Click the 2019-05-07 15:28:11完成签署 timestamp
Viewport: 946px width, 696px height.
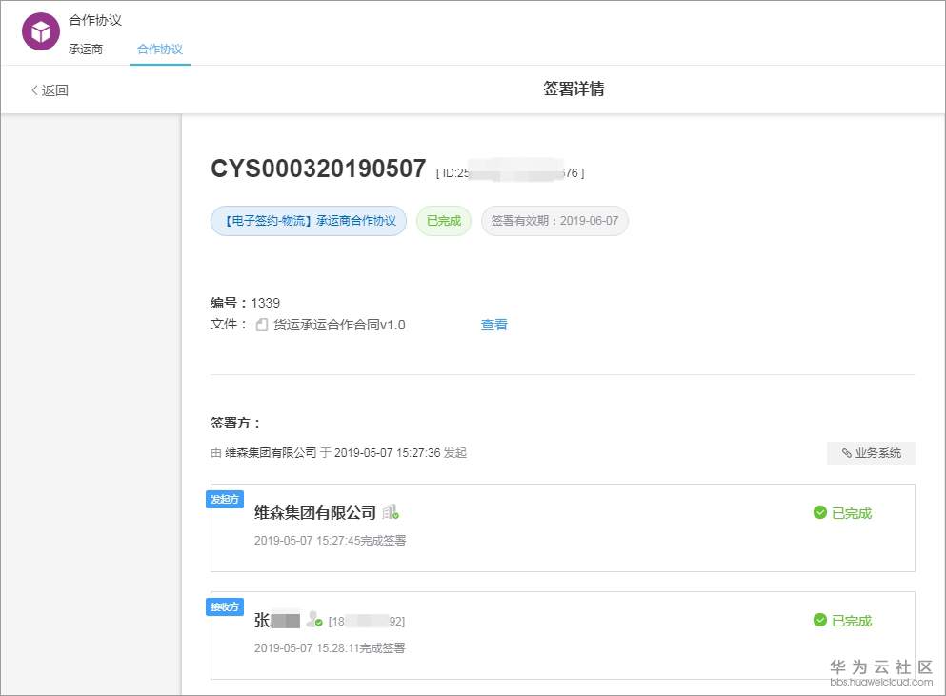pyautogui.click(x=330, y=647)
